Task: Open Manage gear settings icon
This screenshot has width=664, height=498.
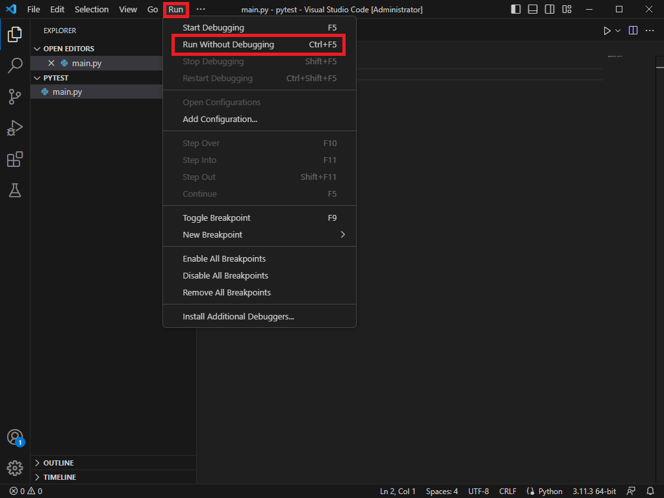Action: click(15, 467)
